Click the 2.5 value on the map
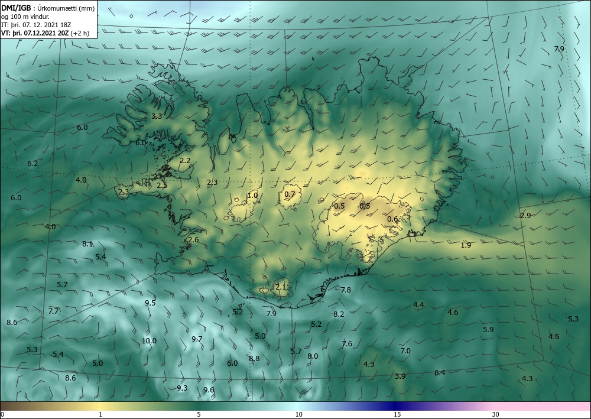Screen dimensions: 591x419 (162, 186)
